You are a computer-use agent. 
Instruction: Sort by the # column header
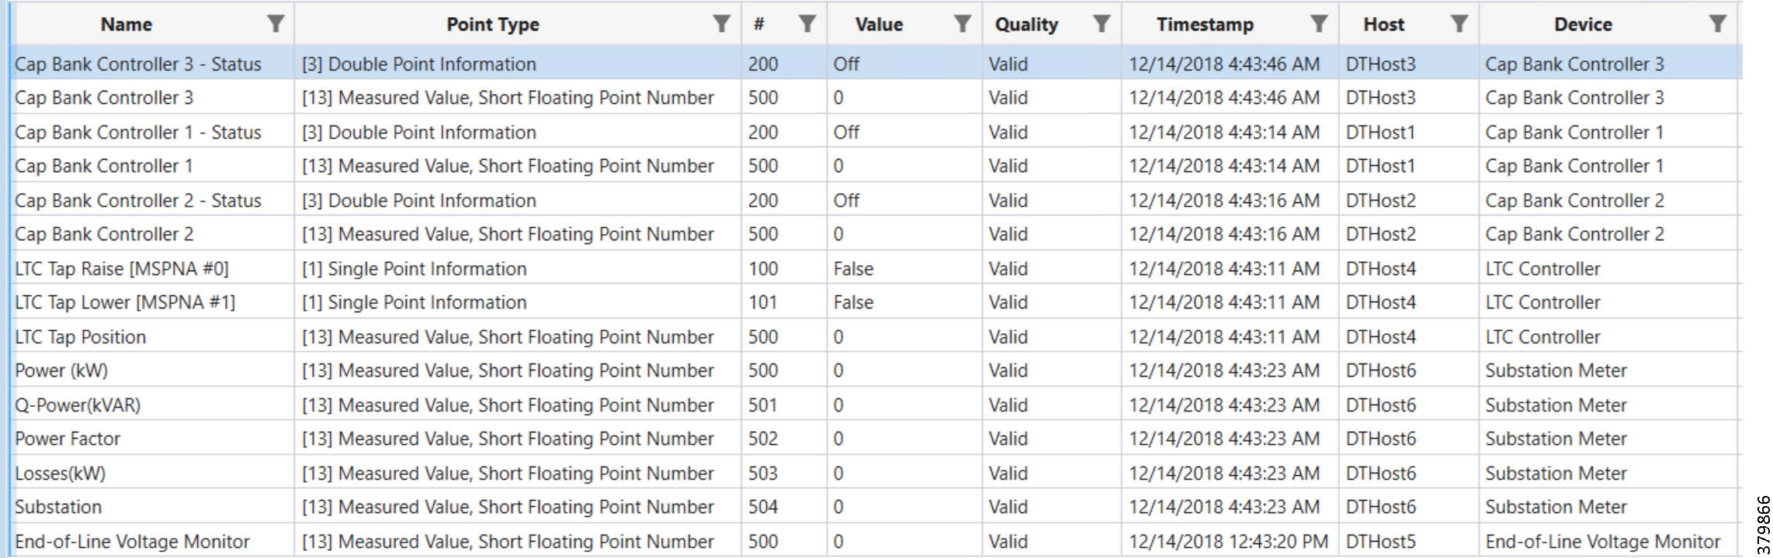click(759, 25)
